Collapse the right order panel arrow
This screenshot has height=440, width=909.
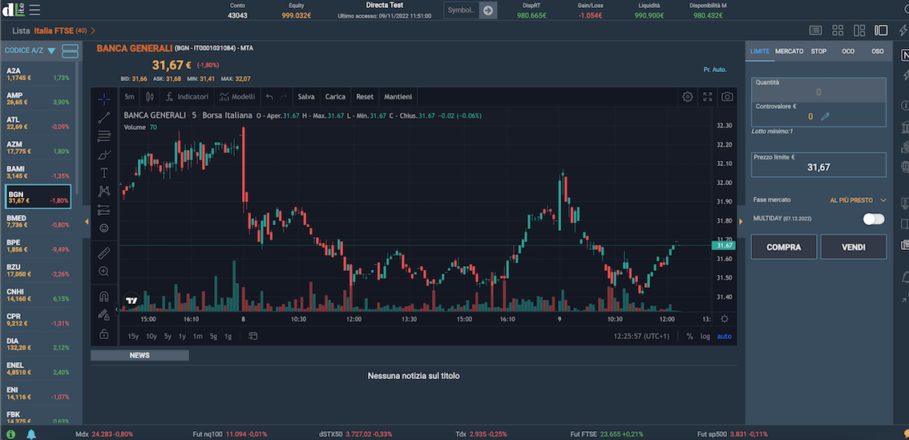[741, 221]
